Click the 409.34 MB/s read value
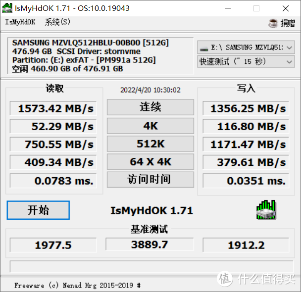This screenshot has height=292, width=301. [x=53, y=162]
